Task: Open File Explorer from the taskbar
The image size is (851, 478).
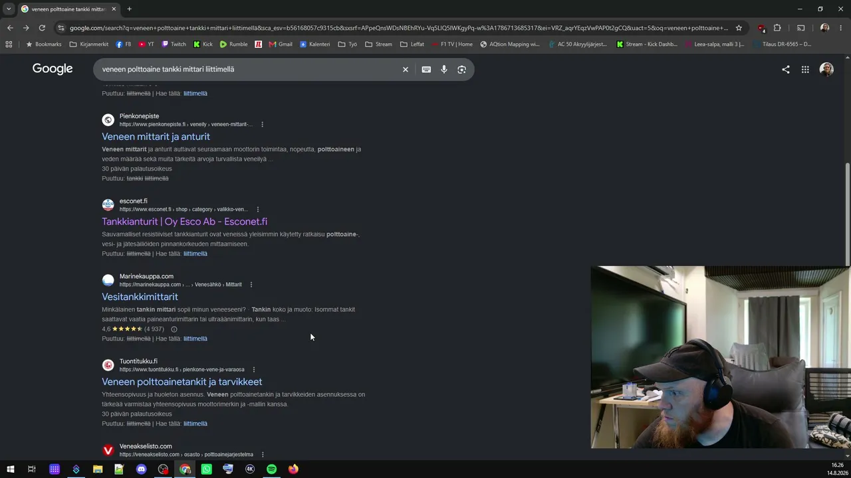Action: click(x=98, y=469)
